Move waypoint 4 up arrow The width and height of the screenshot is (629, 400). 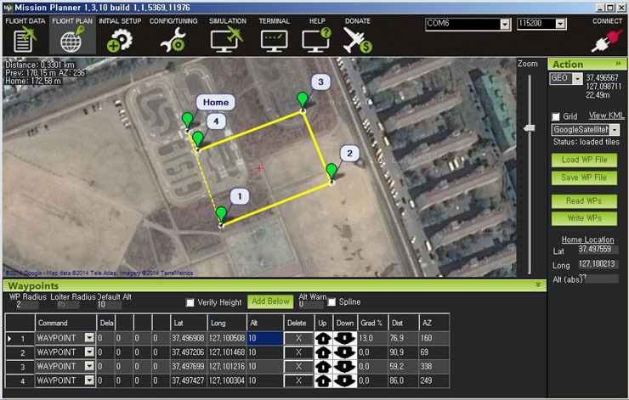click(x=323, y=380)
